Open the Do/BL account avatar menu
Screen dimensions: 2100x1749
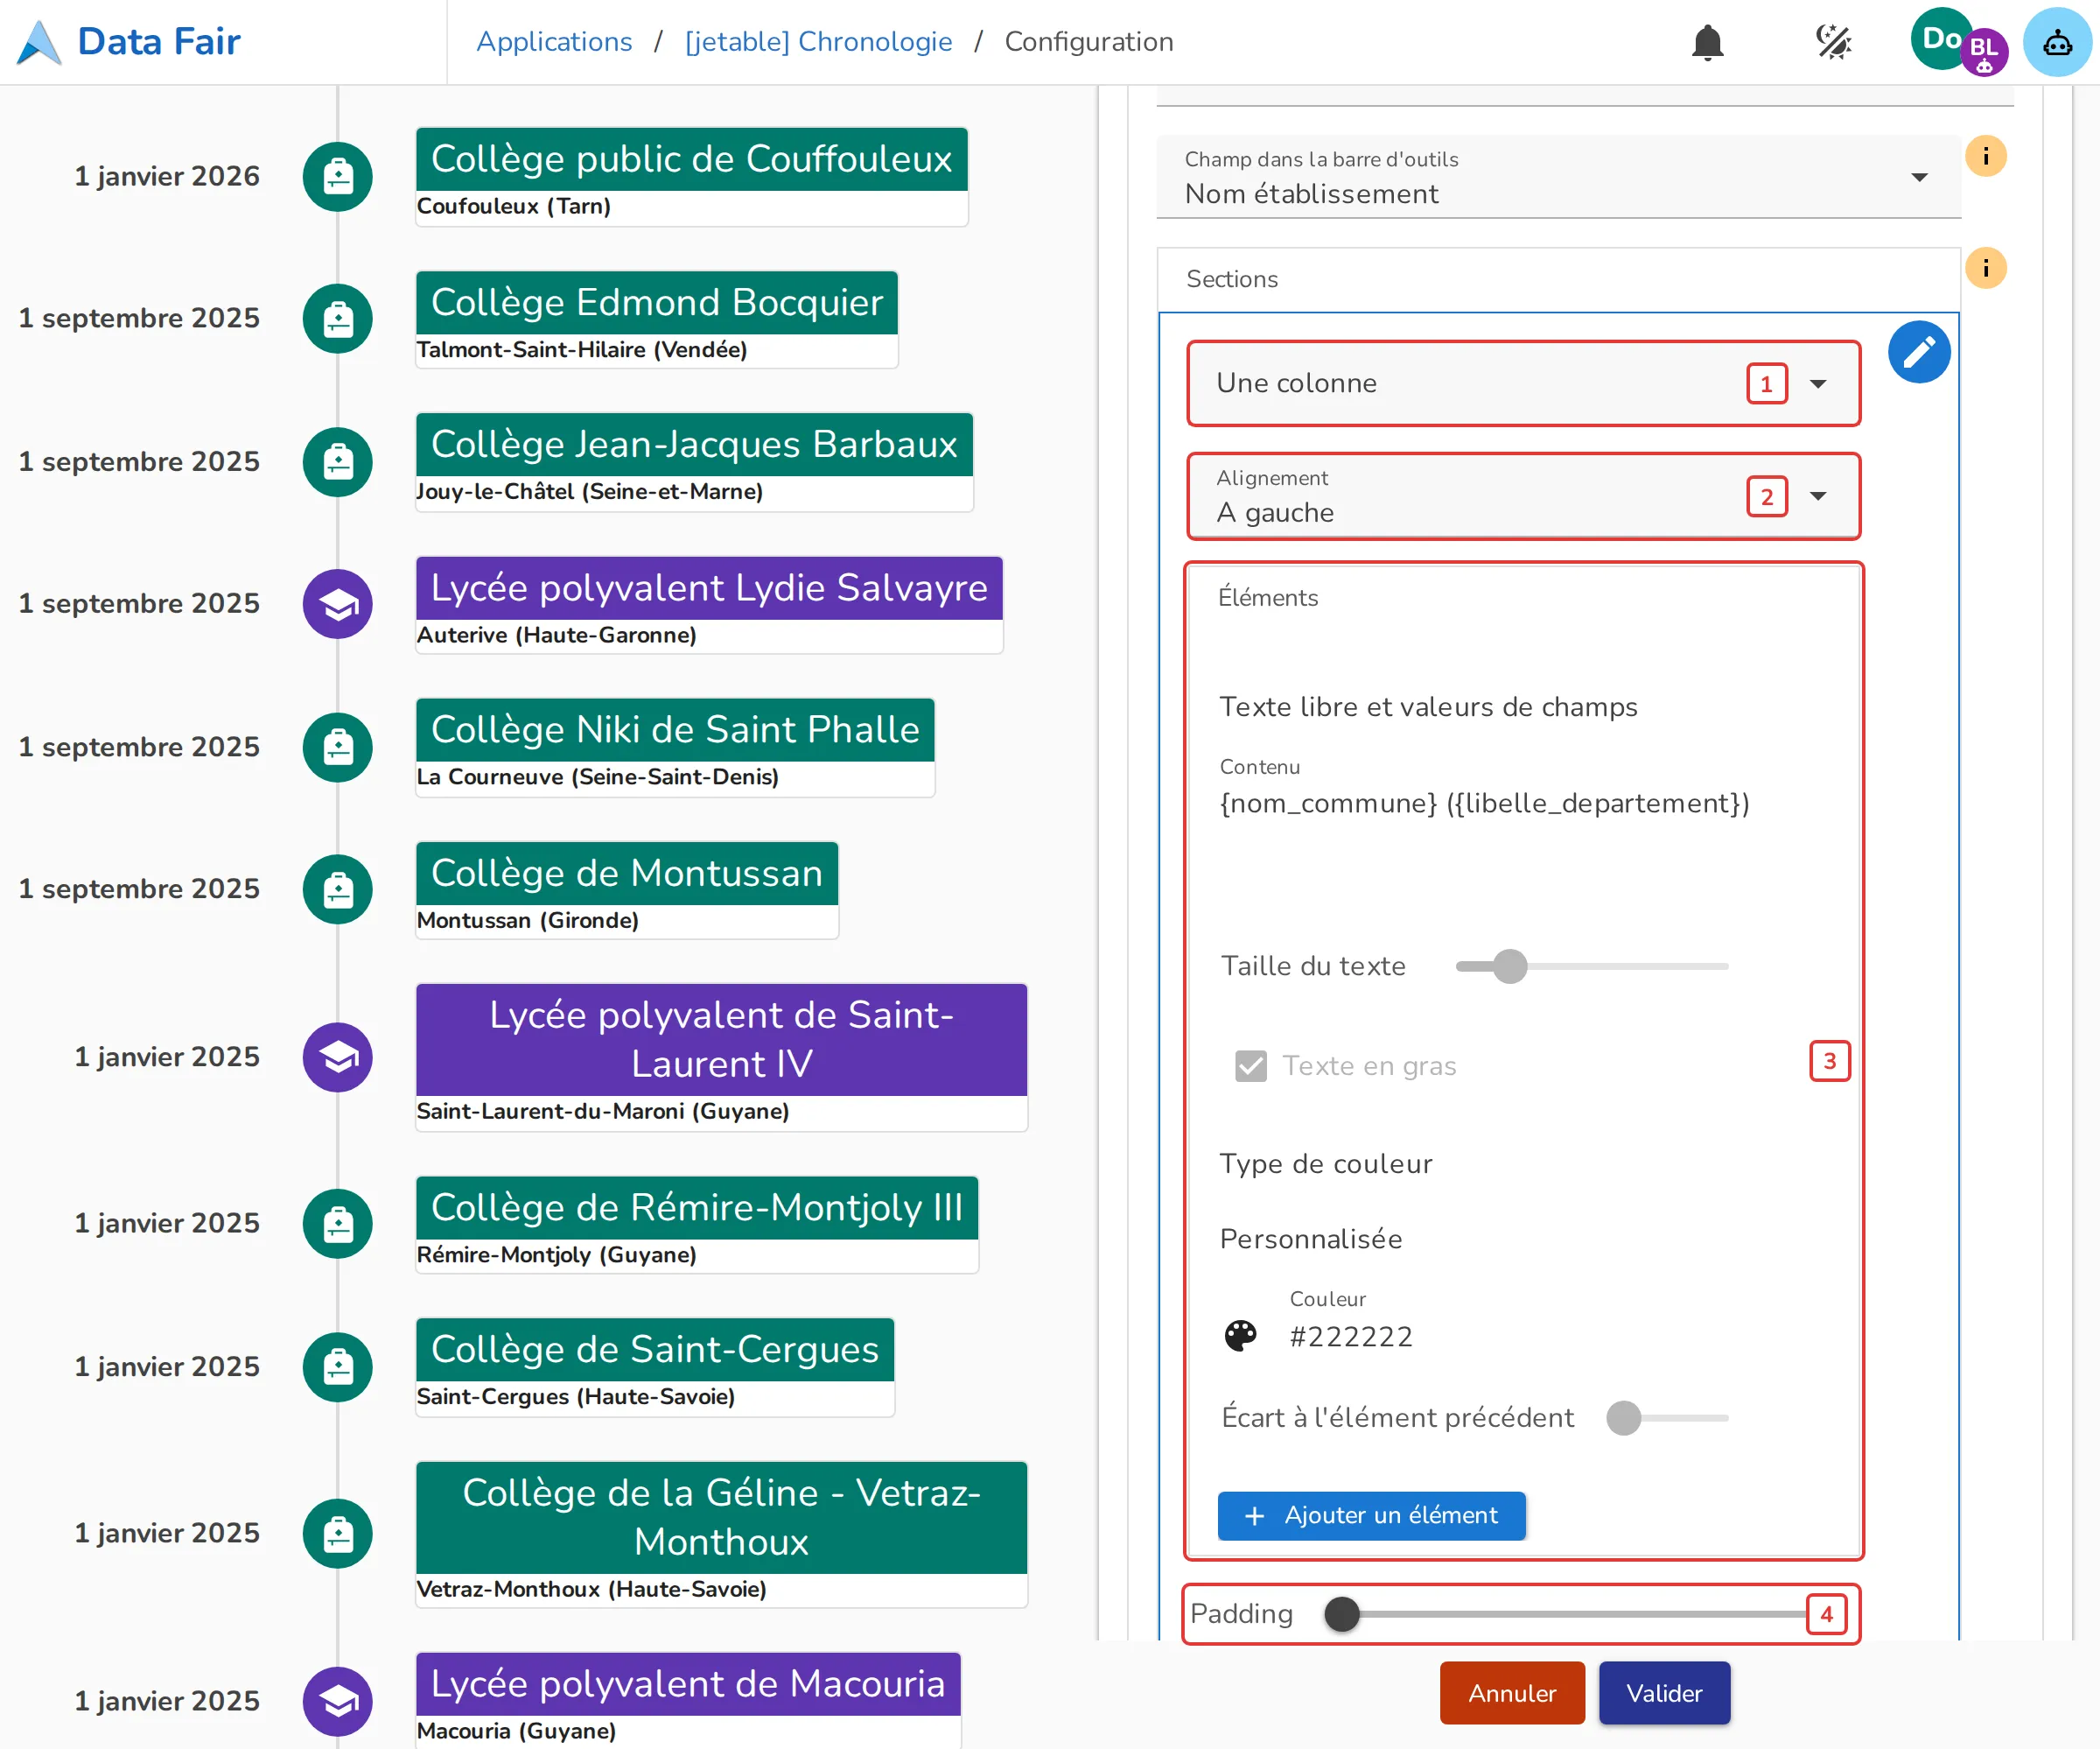[1958, 42]
